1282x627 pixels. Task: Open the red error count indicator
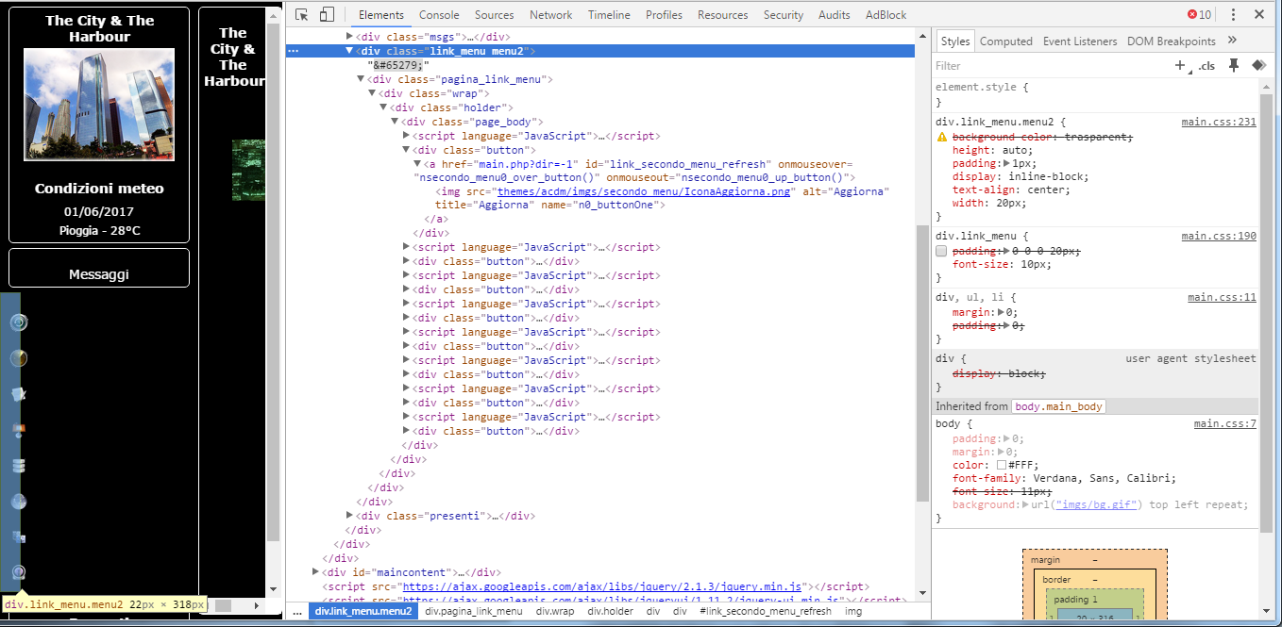point(1199,15)
